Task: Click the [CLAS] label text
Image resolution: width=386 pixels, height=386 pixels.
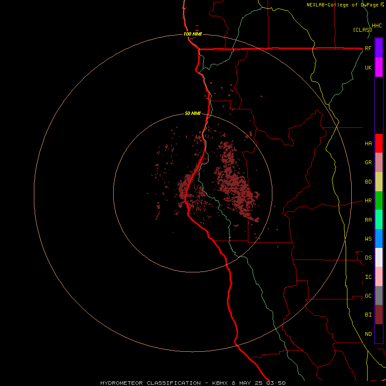Action: pyautogui.click(x=362, y=30)
